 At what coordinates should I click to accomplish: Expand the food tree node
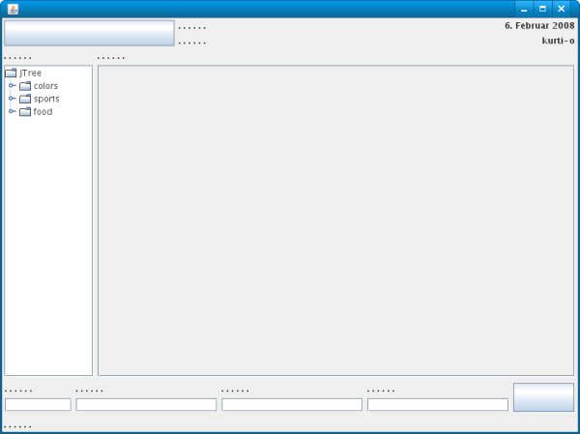pos(12,111)
